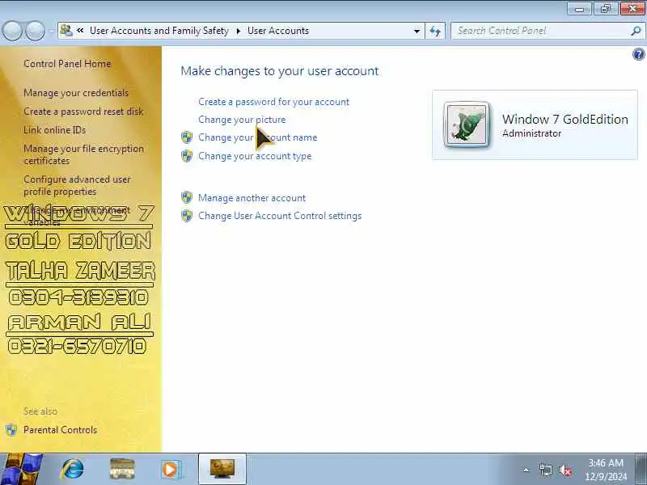Click shield icon beside Change your account name
The image size is (647, 485).
pyautogui.click(x=187, y=137)
